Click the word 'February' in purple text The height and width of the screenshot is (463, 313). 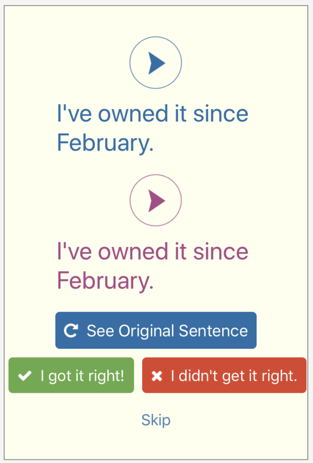coord(105,281)
